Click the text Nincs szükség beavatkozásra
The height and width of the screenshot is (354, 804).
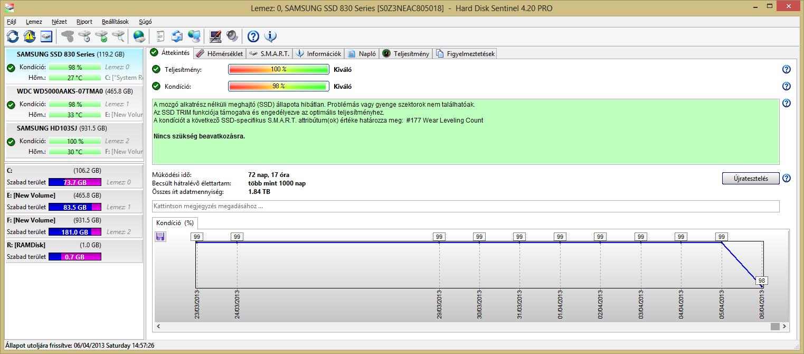[200, 136]
